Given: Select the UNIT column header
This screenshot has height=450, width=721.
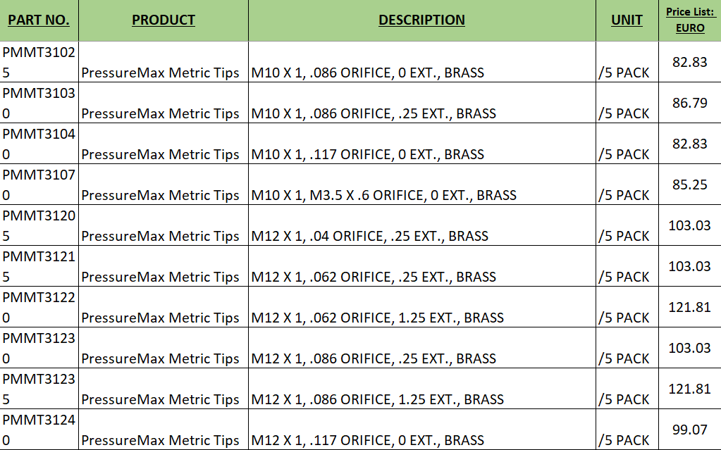Looking at the screenshot, I should coord(627,20).
